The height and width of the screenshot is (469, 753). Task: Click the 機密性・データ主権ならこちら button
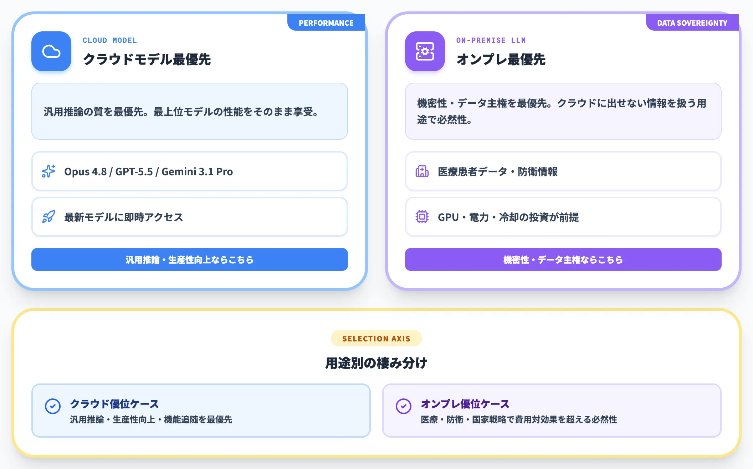click(x=563, y=259)
